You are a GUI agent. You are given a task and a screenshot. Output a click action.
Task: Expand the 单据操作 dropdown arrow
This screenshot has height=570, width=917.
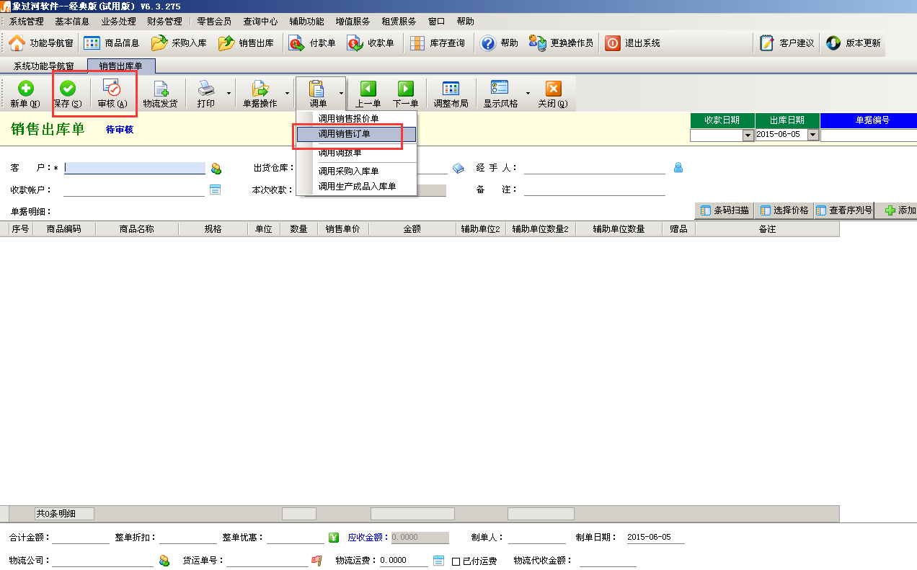[287, 93]
